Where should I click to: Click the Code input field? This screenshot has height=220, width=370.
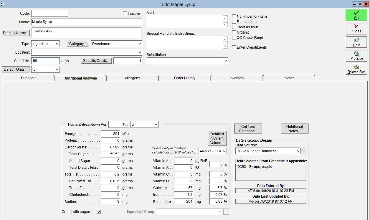point(49,14)
